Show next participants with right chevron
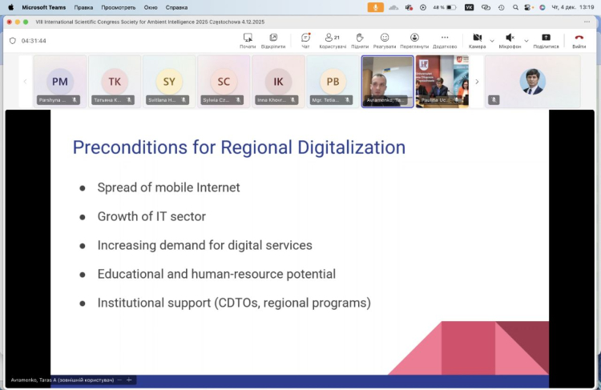Image resolution: width=601 pixels, height=390 pixels. pos(477,81)
